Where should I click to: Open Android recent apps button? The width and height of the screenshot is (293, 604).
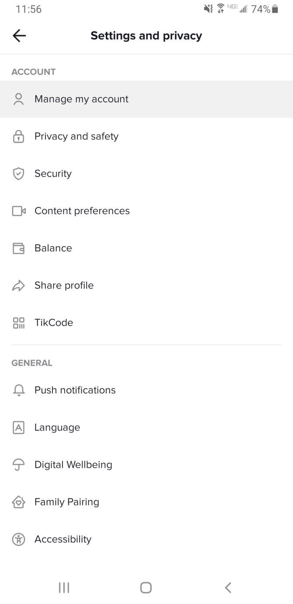64,588
